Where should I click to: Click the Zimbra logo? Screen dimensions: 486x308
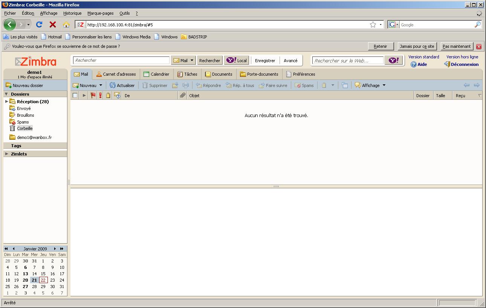tap(36, 61)
